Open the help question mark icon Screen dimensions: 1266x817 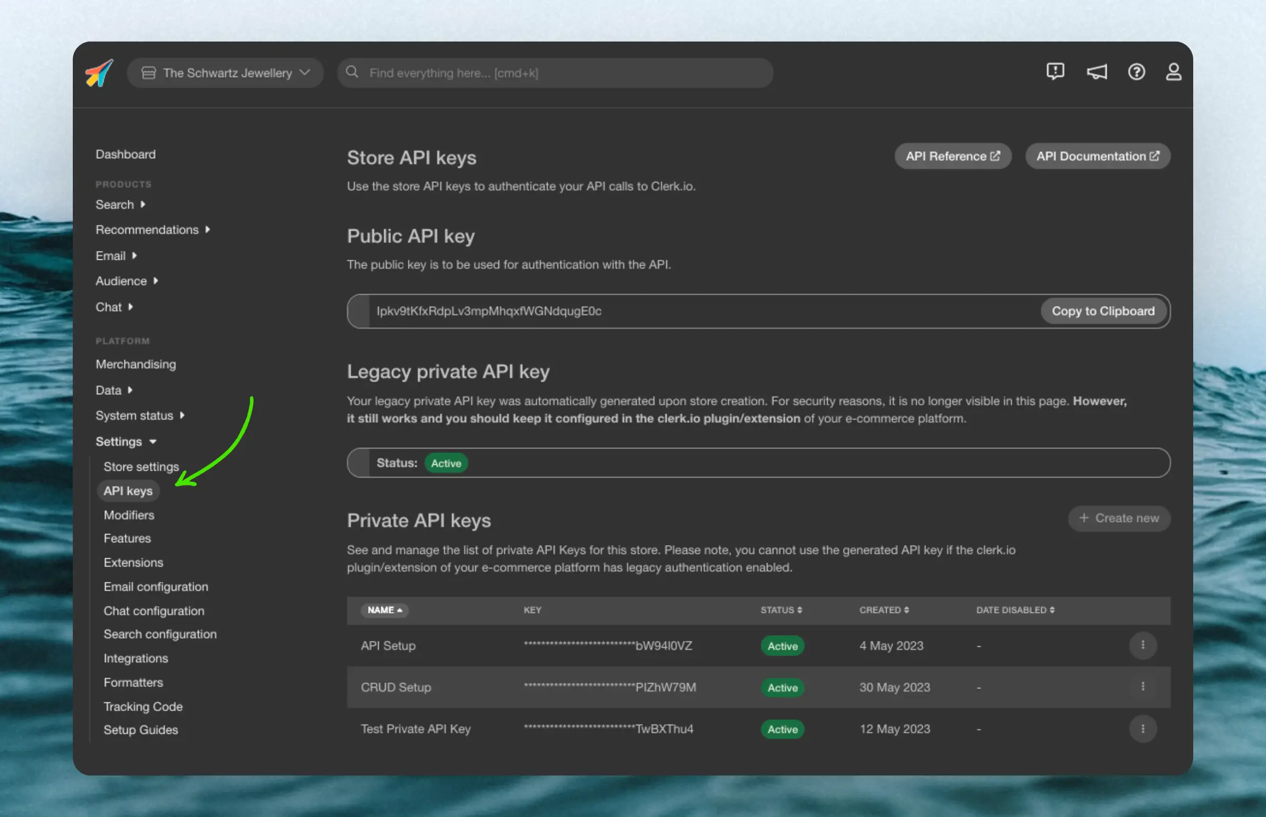[1136, 72]
